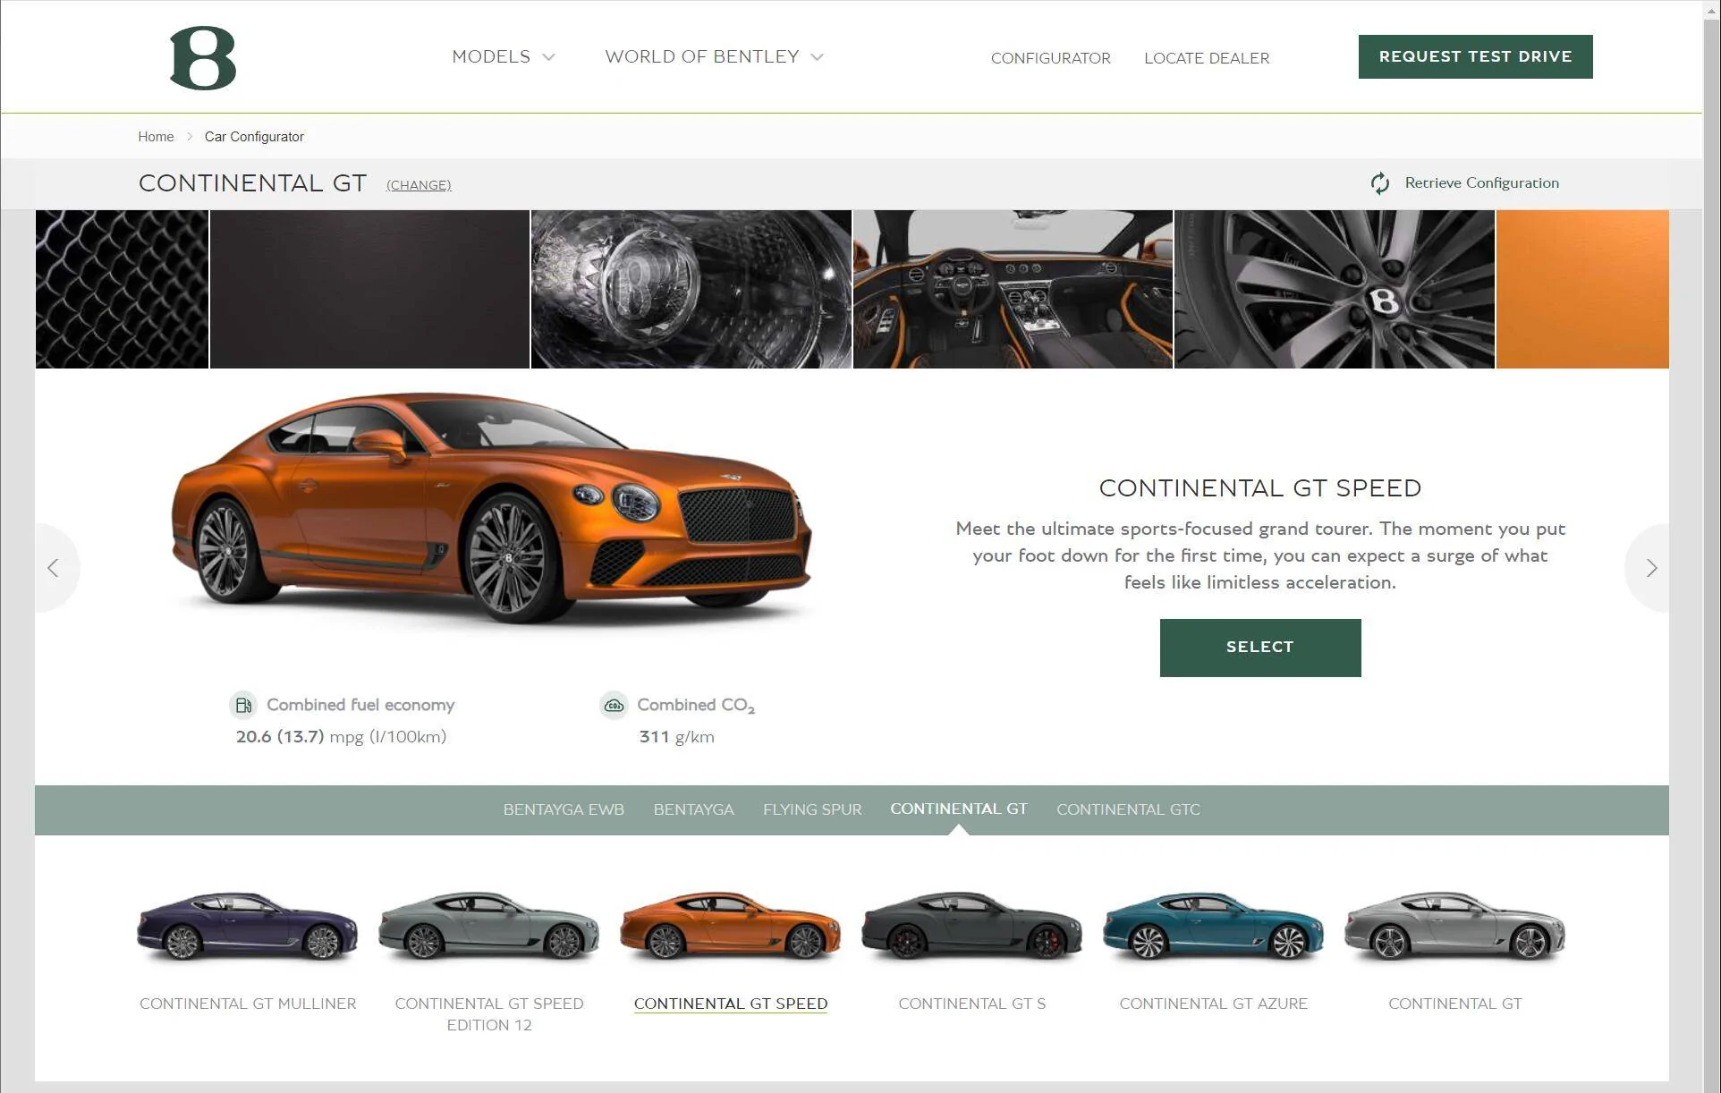Expand the Models dropdown chevron
The image size is (1721, 1093).
point(549,57)
